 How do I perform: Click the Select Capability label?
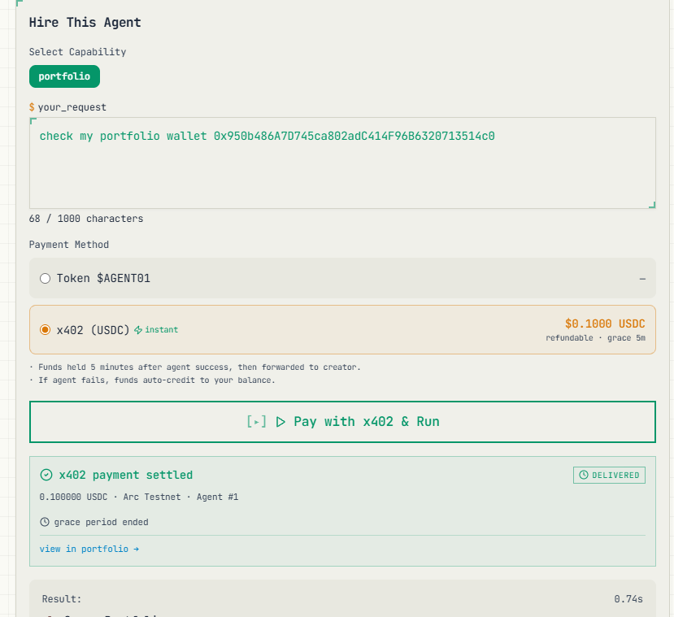(77, 52)
